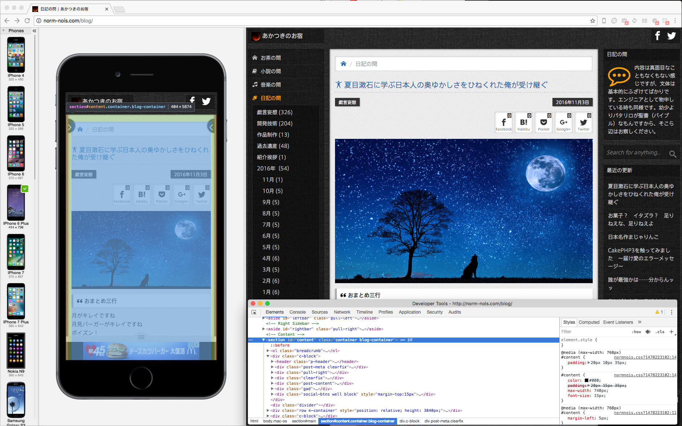
Task: Click the Hatebu share button in the article
Action: pos(523,123)
